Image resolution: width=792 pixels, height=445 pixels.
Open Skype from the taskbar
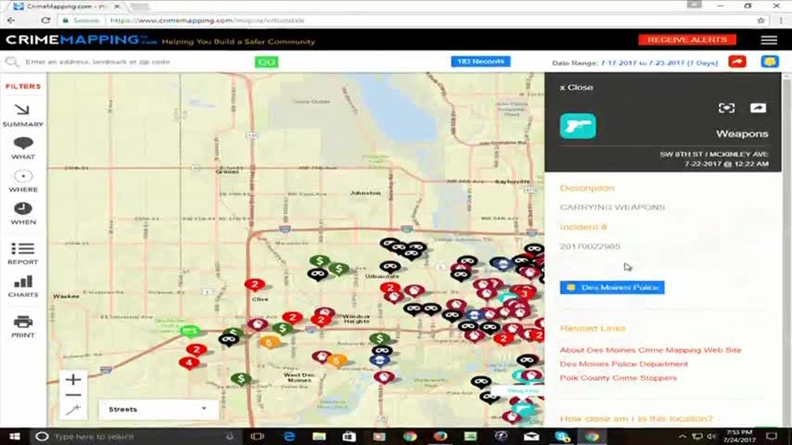561,437
